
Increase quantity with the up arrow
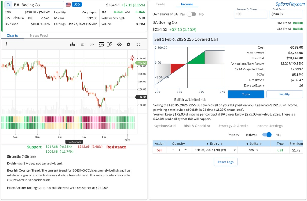point(186,149)
